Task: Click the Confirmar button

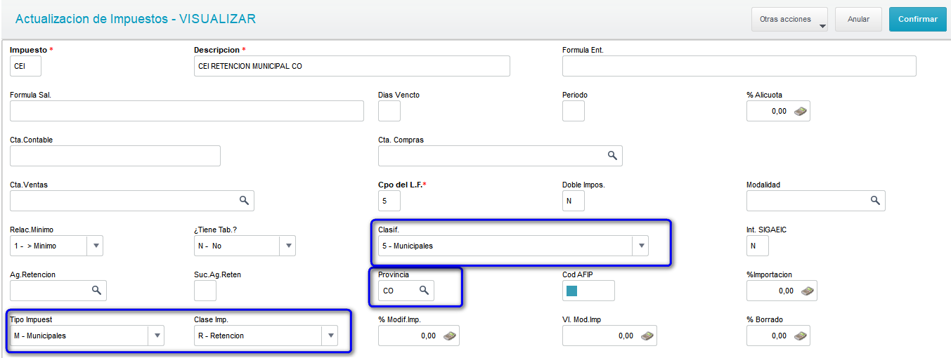Action: tap(918, 20)
